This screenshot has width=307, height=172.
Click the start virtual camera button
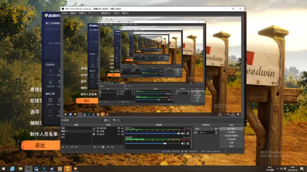coord(231,136)
